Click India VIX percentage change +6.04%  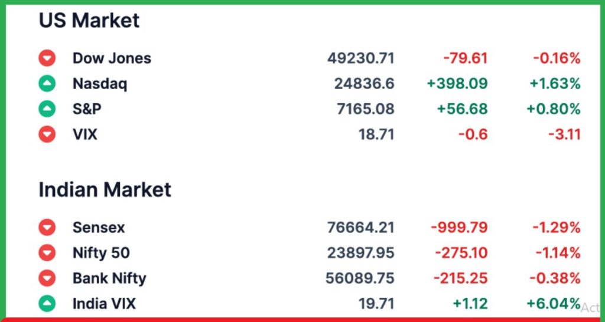point(553,304)
